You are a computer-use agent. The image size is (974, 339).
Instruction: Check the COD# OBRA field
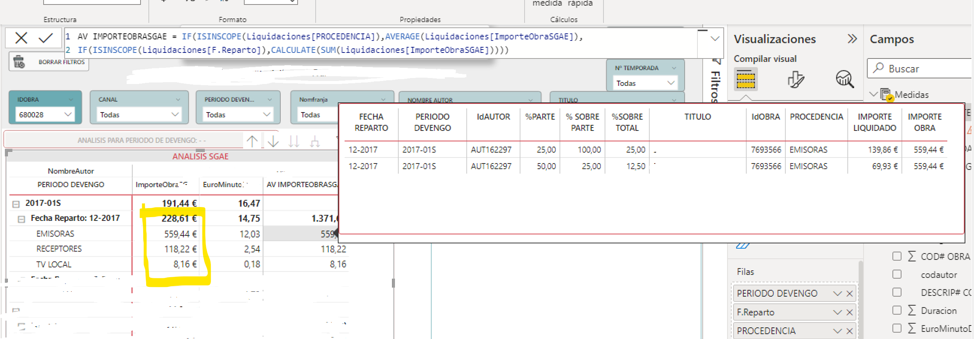(x=897, y=256)
